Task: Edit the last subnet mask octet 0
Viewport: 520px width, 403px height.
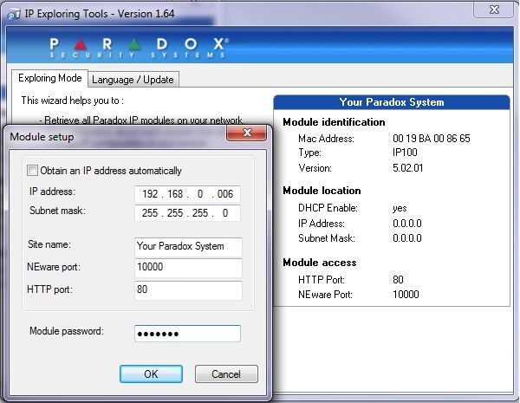Action: 226,213
